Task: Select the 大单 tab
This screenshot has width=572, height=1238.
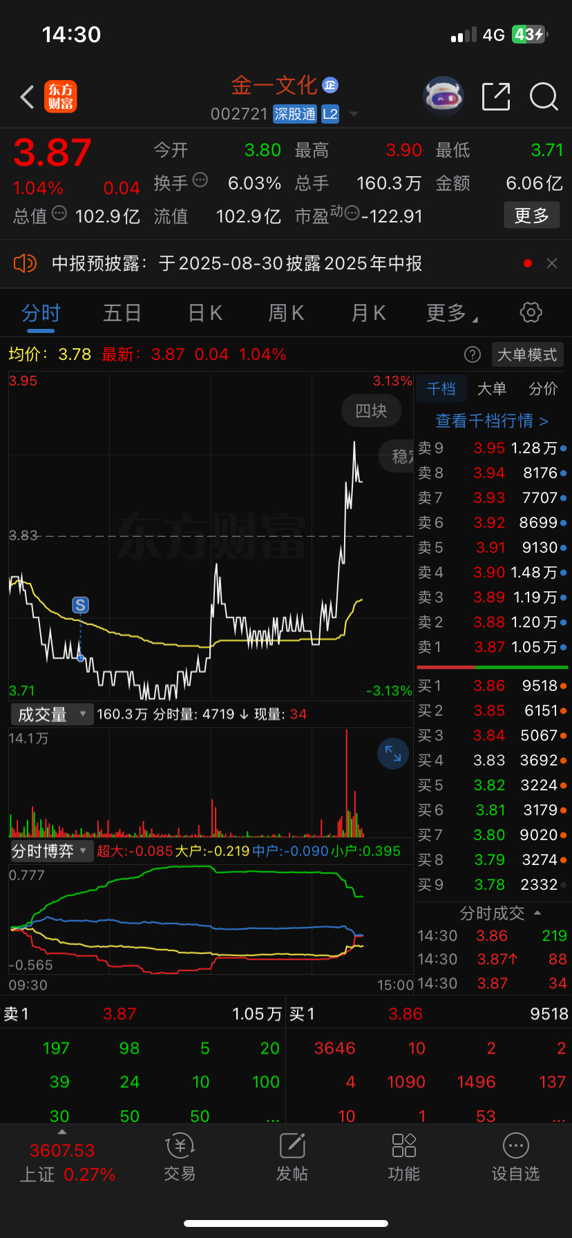Action: coord(492,388)
